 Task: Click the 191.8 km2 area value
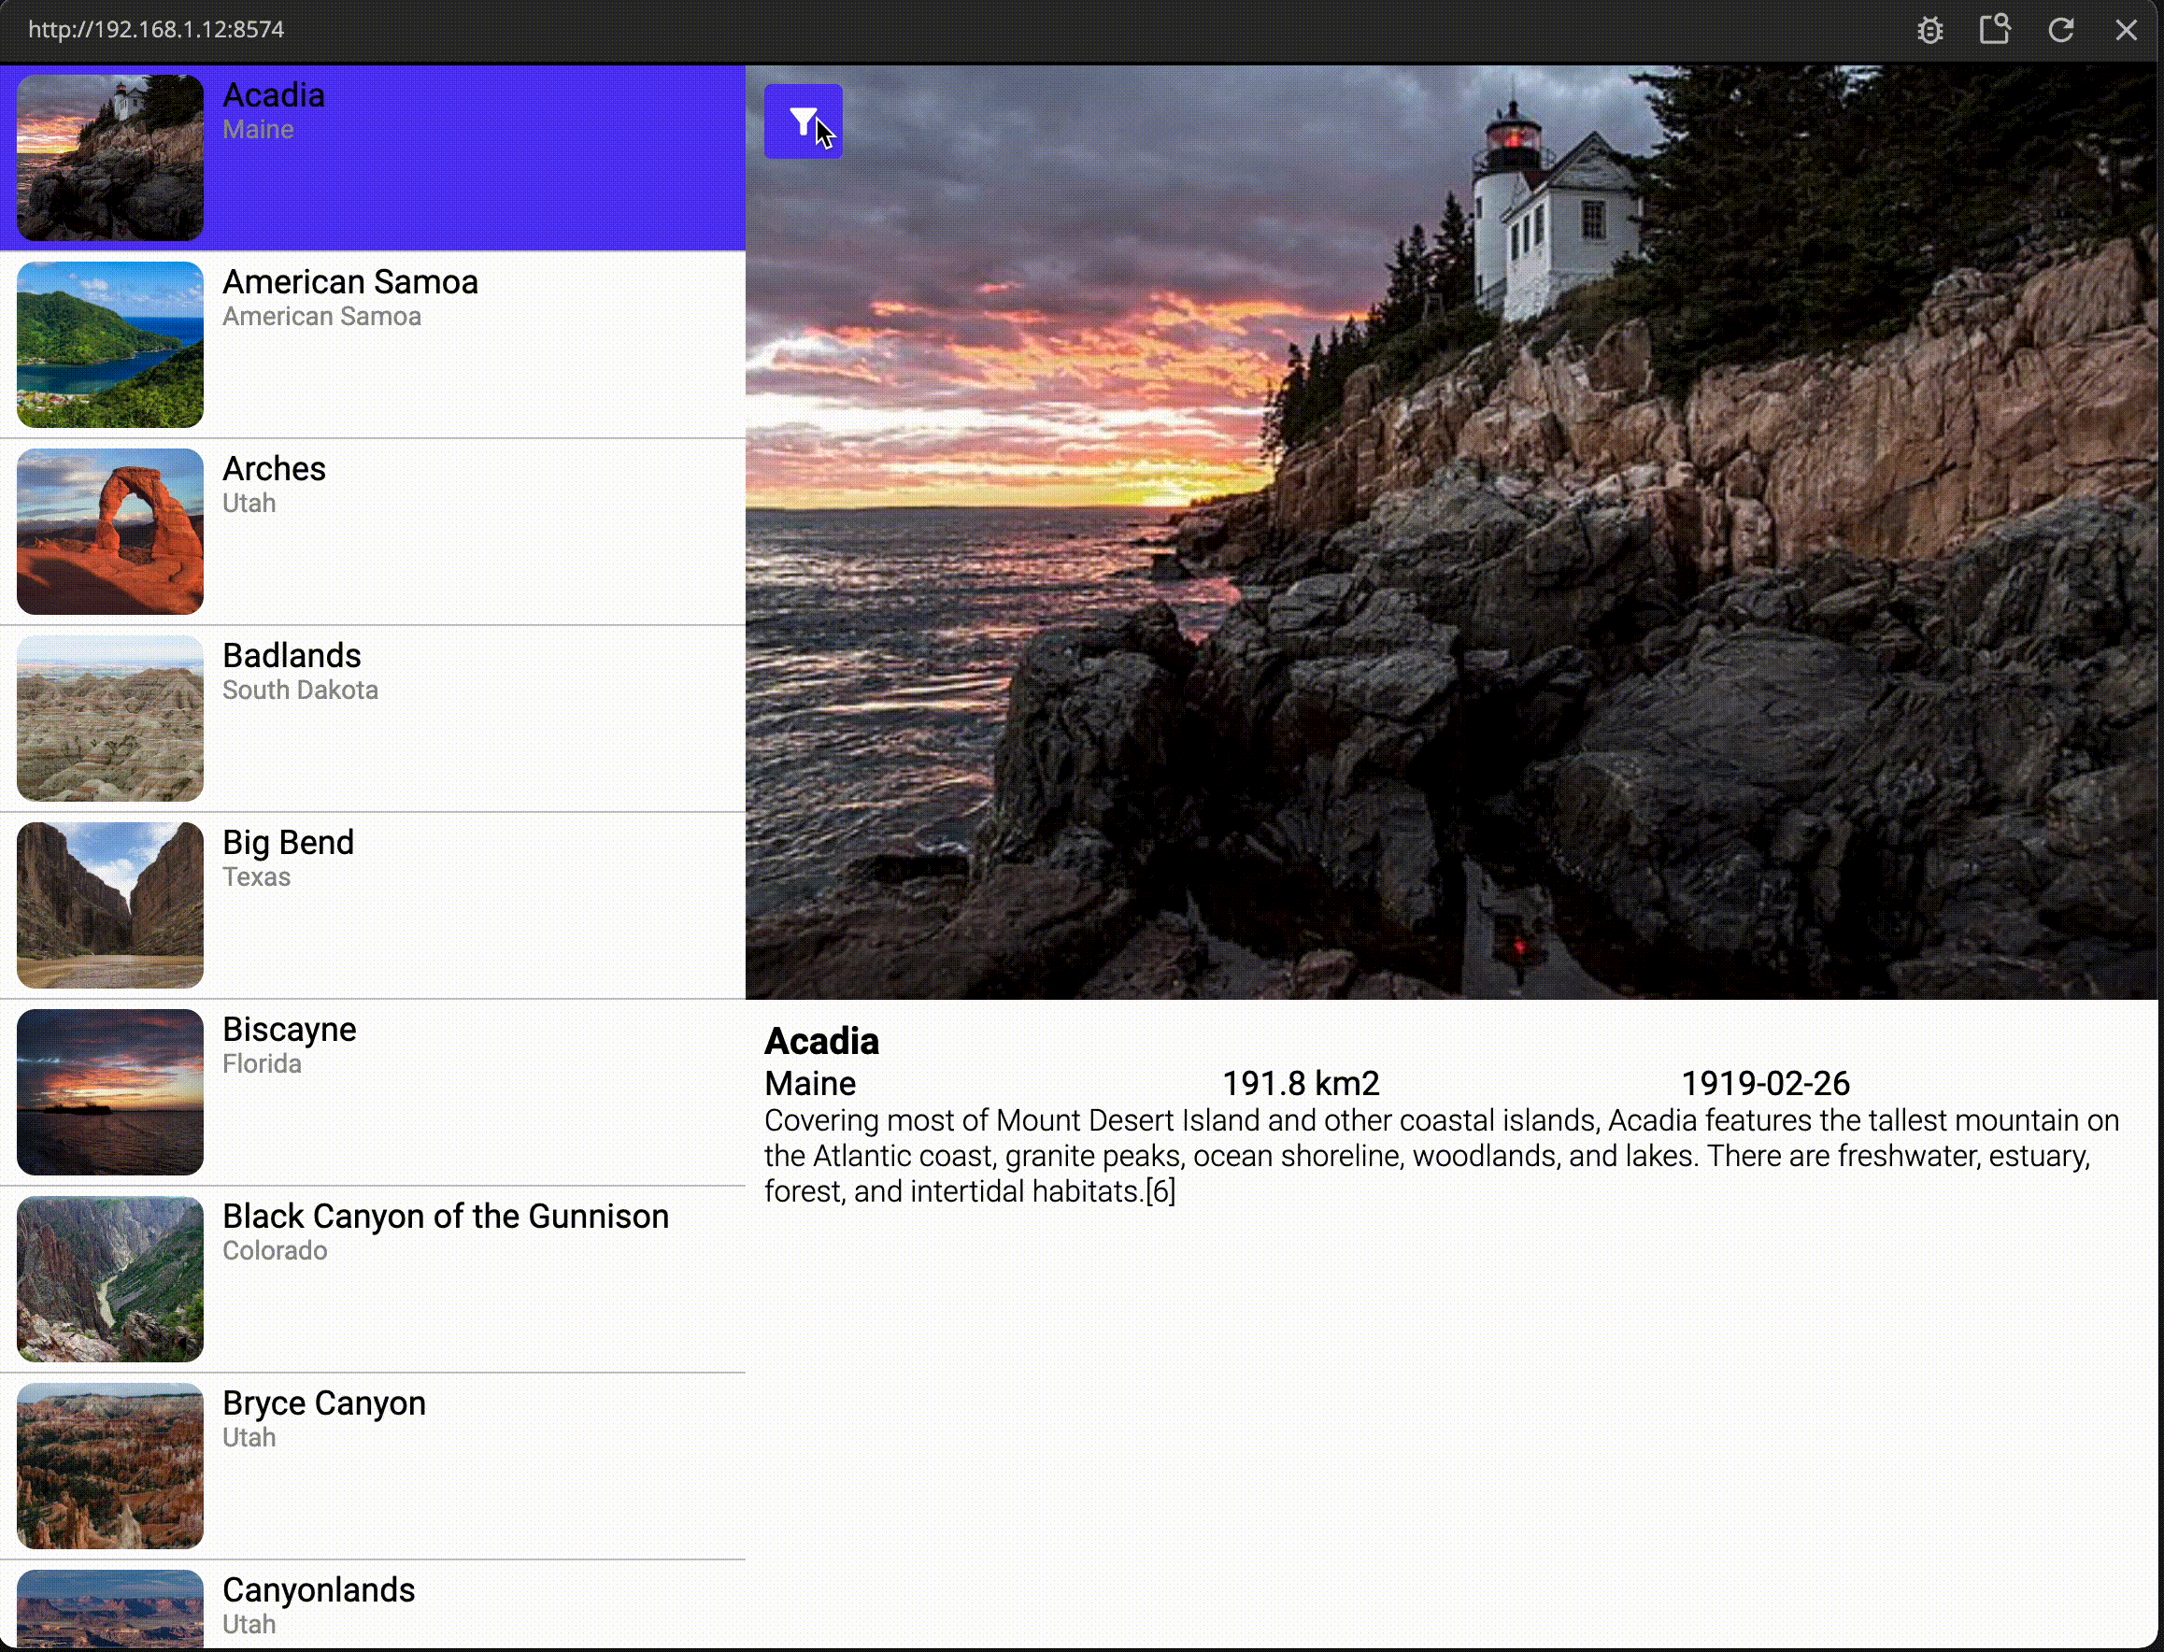click(x=1301, y=1084)
